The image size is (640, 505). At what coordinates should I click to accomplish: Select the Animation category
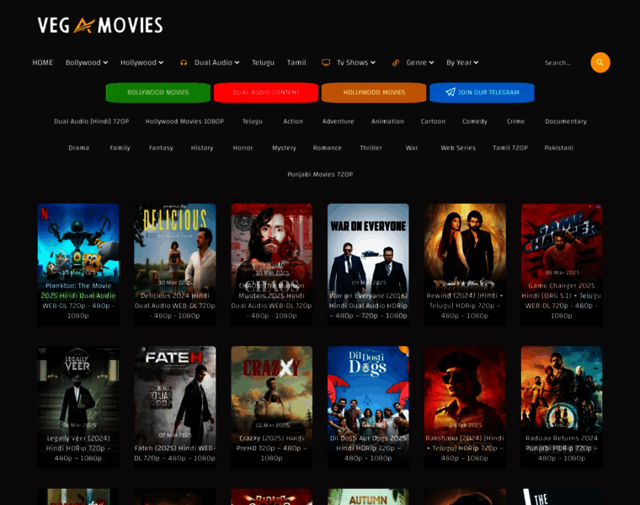click(x=387, y=121)
